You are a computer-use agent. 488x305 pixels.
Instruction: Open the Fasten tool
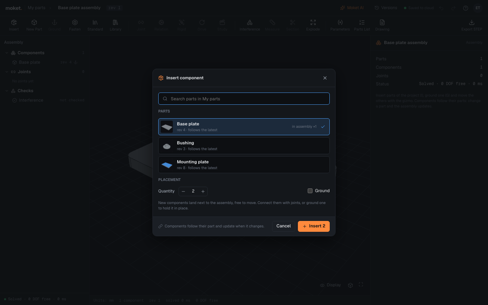click(75, 25)
